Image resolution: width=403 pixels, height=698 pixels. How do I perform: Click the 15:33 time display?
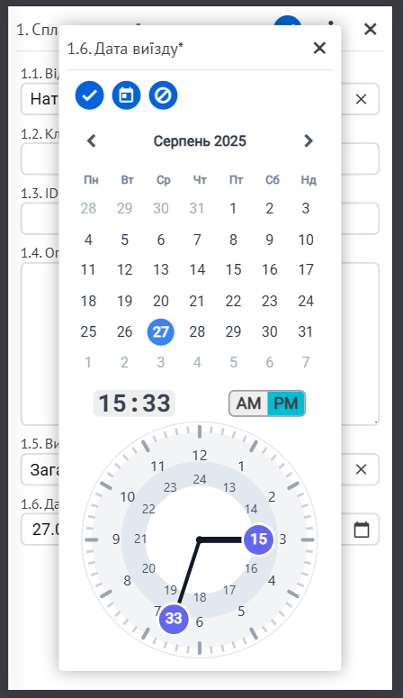point(134,403)
